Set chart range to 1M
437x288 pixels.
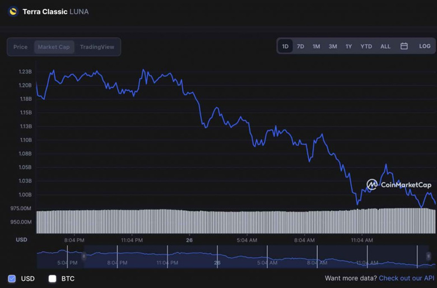[x=316, y=47]
